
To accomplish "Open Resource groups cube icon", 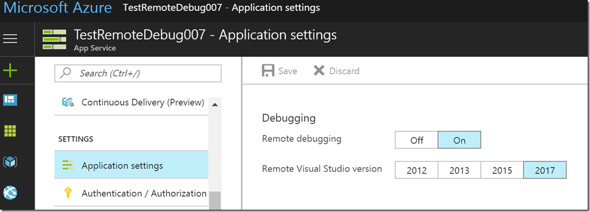I will [x=10, y=162].
